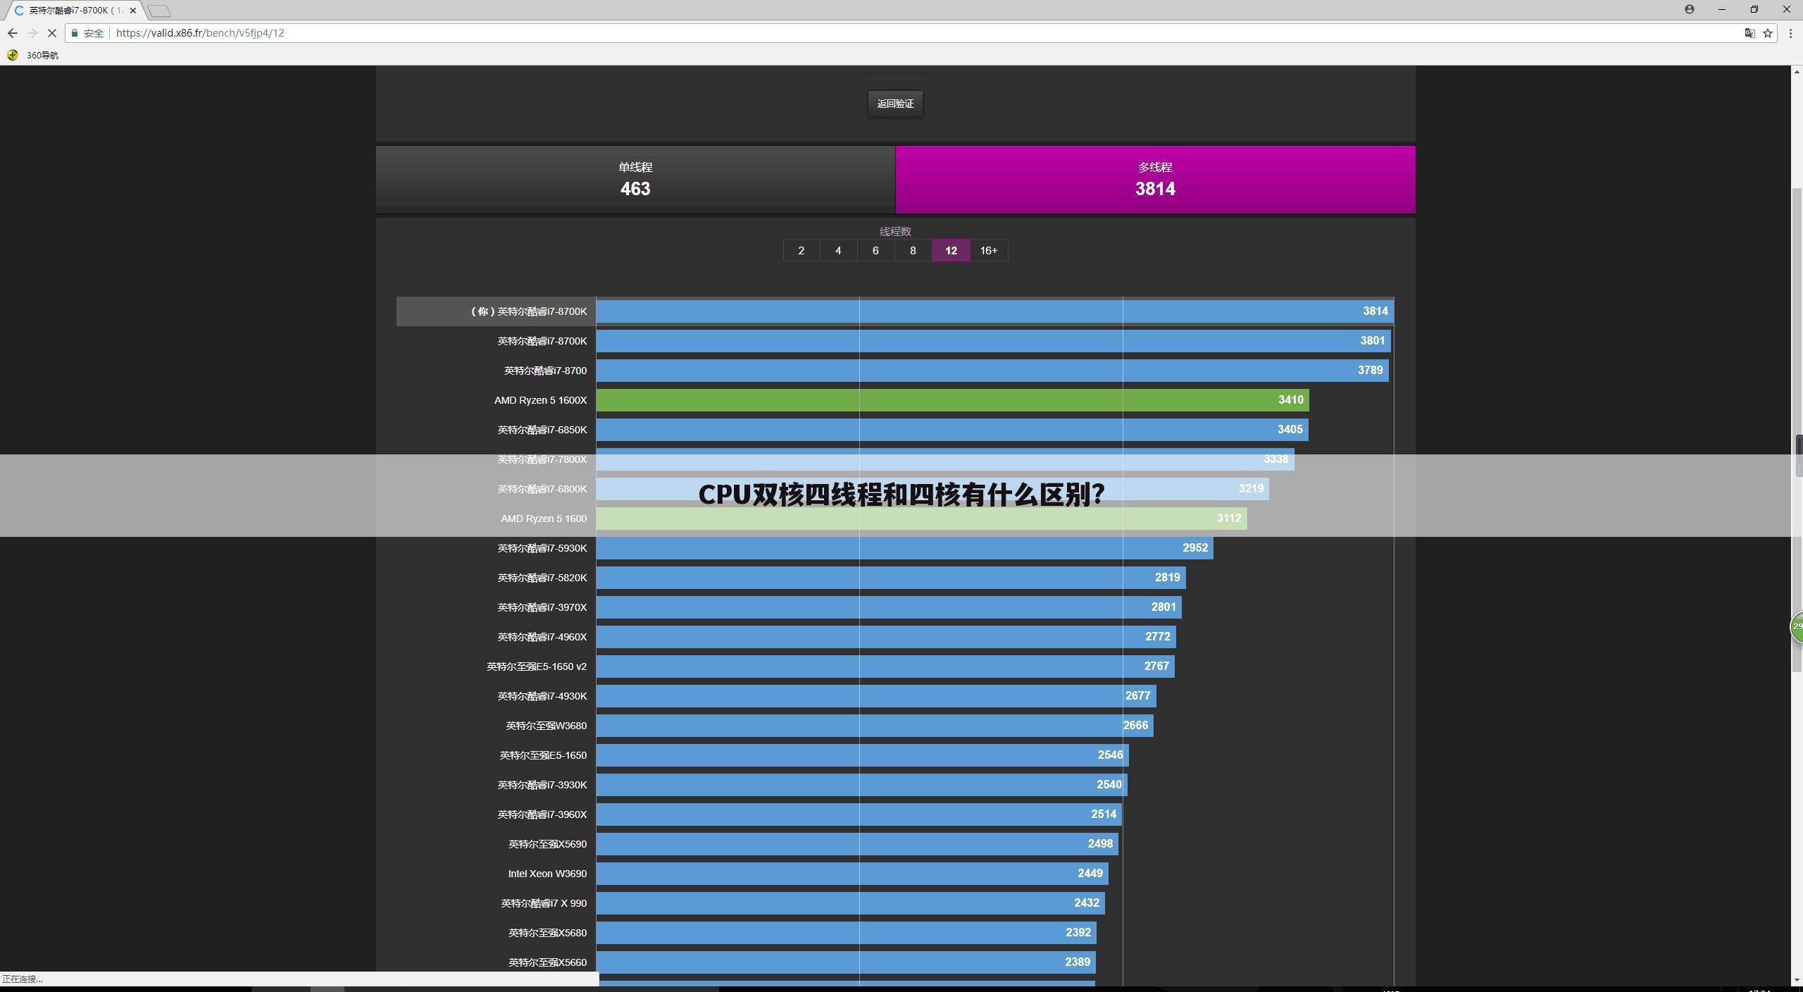
Task: Select thread count 8
Action: coord(913,250)
